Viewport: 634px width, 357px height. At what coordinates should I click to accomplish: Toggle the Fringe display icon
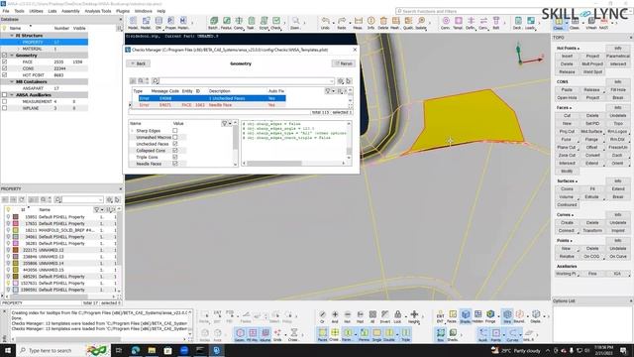coord(490,315)
